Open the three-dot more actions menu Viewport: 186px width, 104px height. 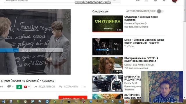[84, 87]
